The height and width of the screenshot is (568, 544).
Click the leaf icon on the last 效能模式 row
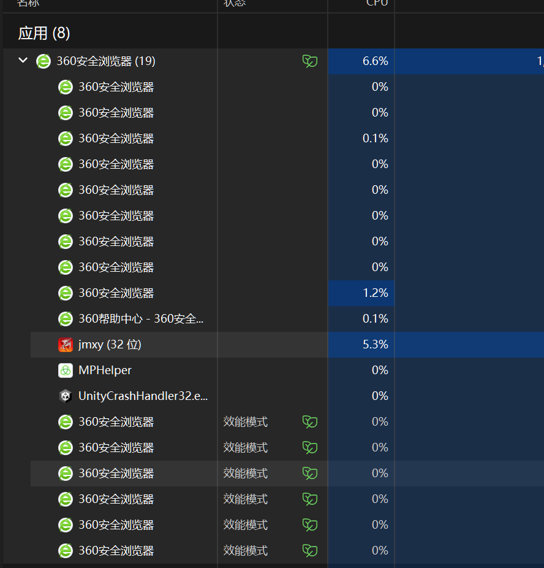(310, 551)
